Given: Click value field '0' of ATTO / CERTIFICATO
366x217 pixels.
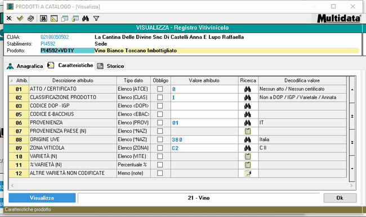Looking at the screenshot, I should [x=204, y=89].
